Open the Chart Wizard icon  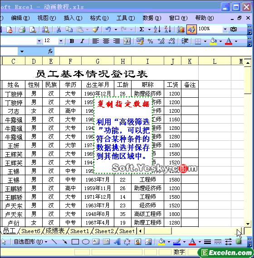pos(181,29)
